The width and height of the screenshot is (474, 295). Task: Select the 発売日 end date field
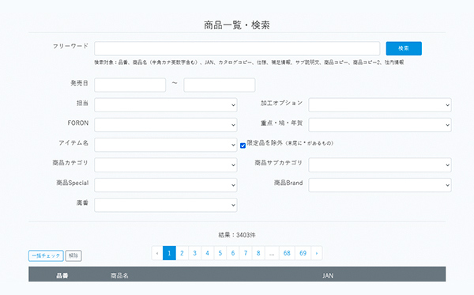[219, 85]
